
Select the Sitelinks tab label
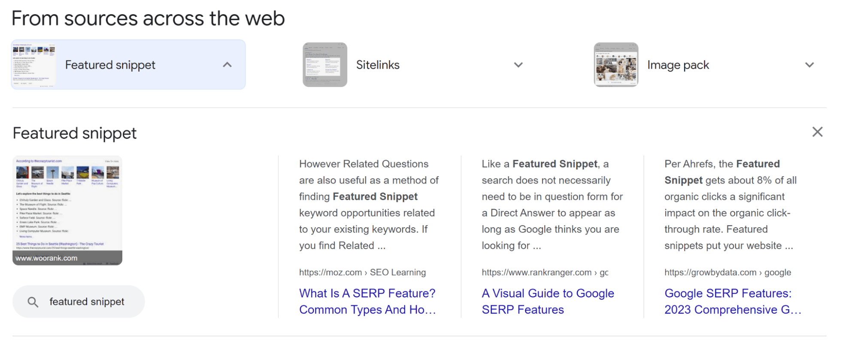tap(378, 65)
